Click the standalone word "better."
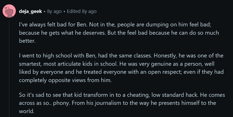Screen dimensions: 233x117 click(x=27, y=41)
